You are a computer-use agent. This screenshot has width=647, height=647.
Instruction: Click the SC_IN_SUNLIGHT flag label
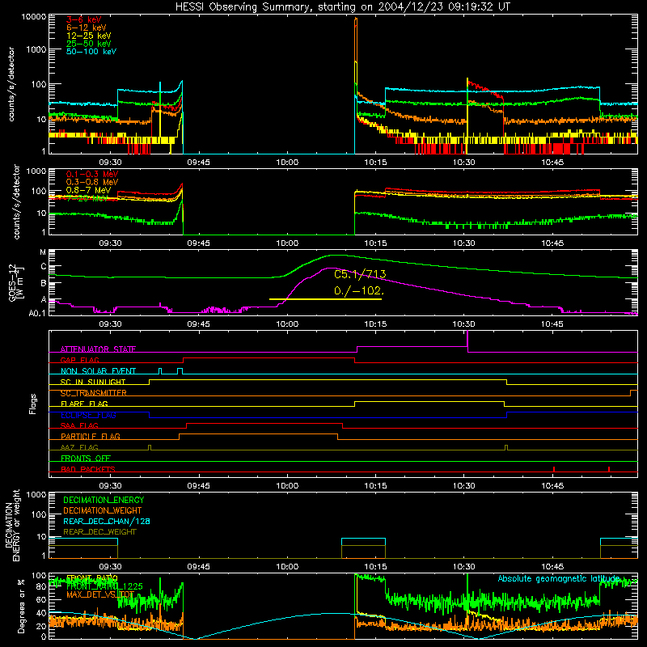coord(93,382)
